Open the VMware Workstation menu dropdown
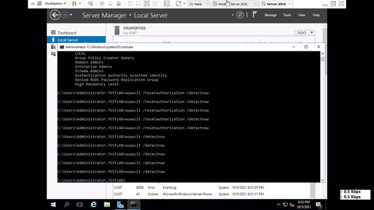 coord(56,3)
